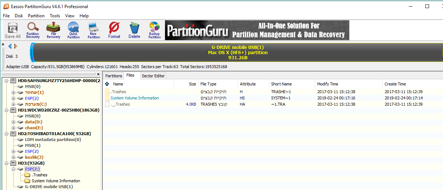The height and width of the screenshot is (190, 443).
Task: Collapse the HD0 SAMSUNG disk node
Action: point(7,80)
